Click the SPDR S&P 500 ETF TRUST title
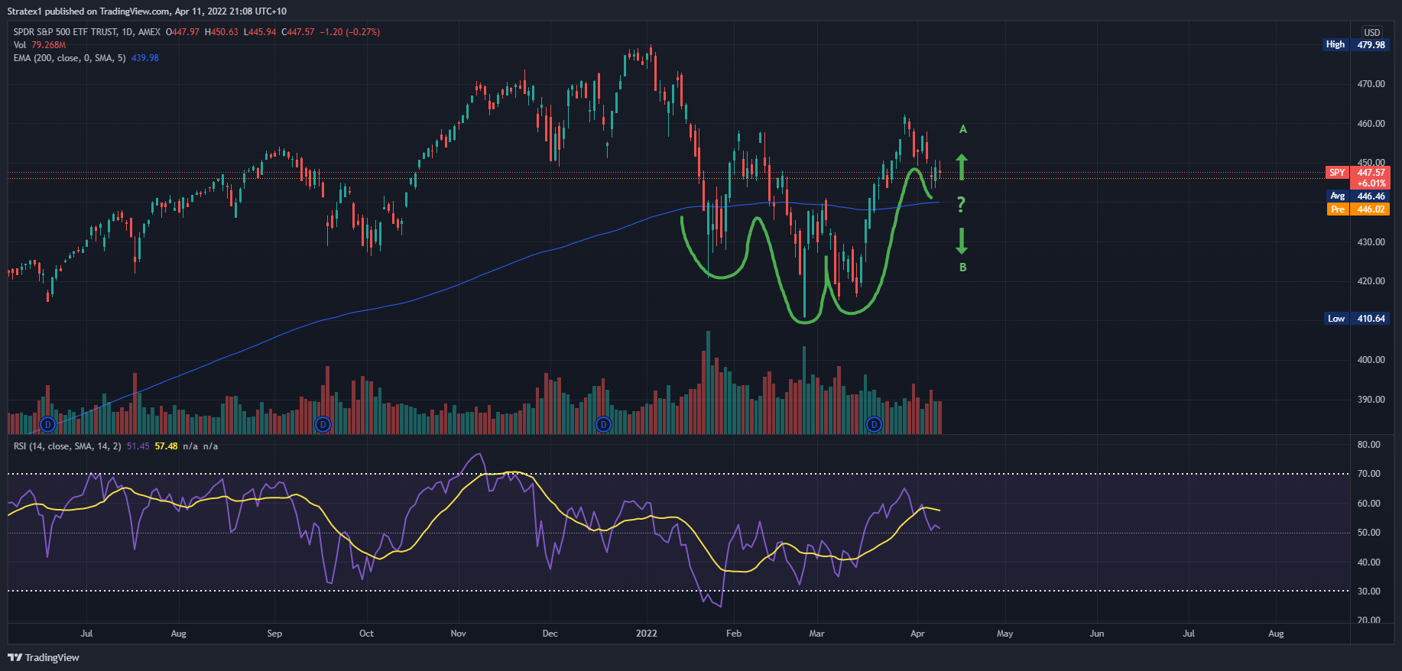Image resolution: width=1402 pixels, height=671 pixels. click(65, 32)
